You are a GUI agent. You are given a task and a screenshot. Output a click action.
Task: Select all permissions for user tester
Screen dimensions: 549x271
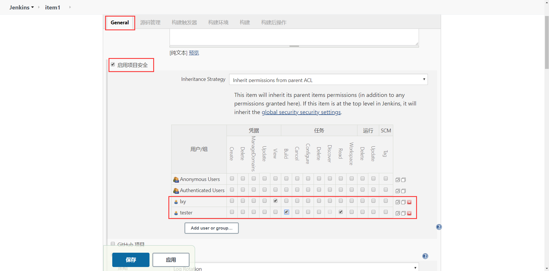[398, 213]
